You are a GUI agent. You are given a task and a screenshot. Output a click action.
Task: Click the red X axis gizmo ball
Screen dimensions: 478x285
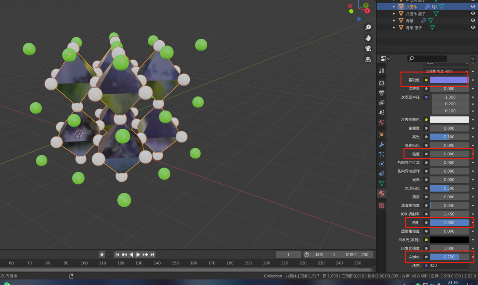(x=367, y=11)
